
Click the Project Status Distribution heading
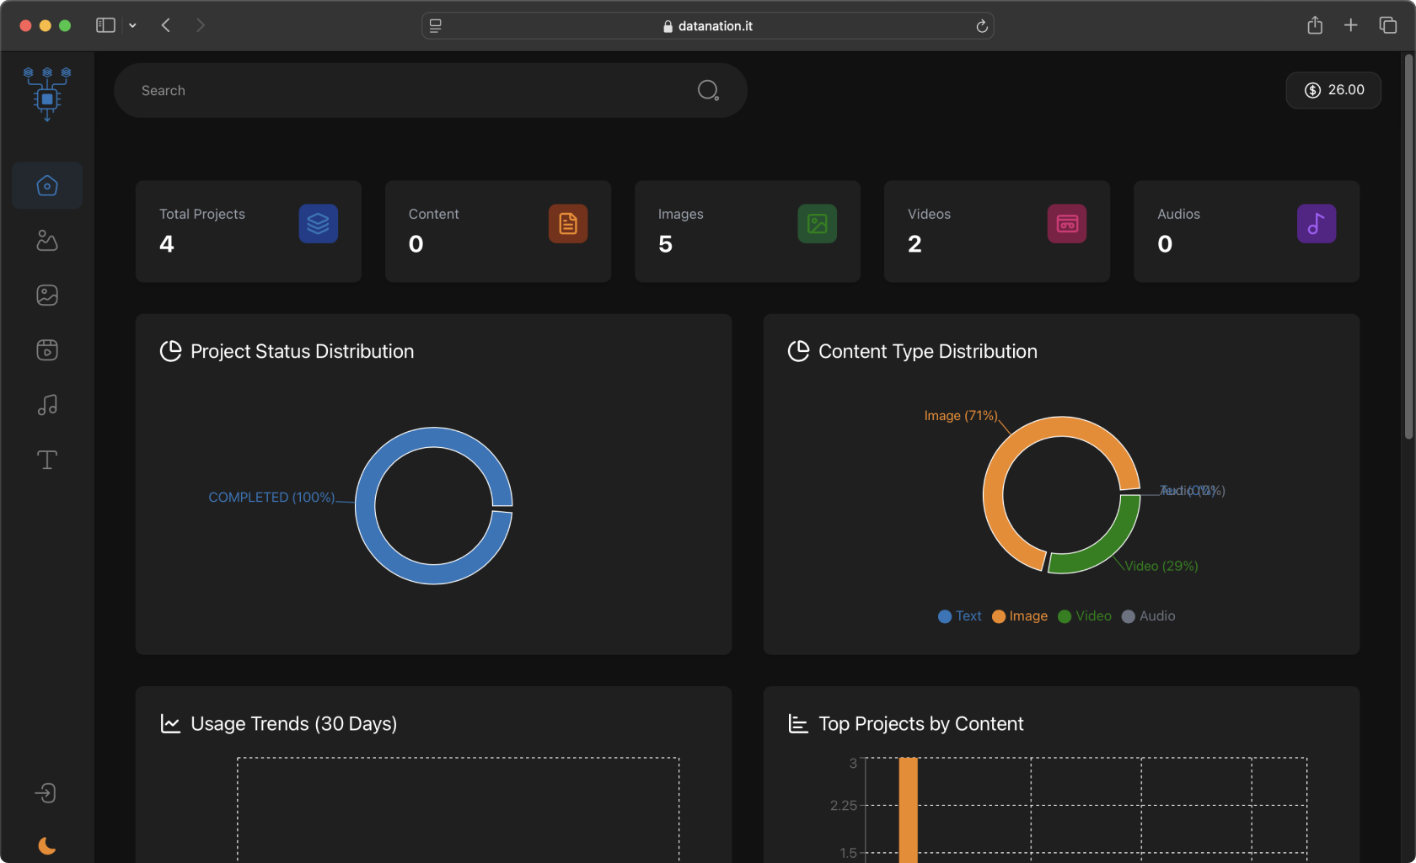pyautogui.click(x=303, y=351)
